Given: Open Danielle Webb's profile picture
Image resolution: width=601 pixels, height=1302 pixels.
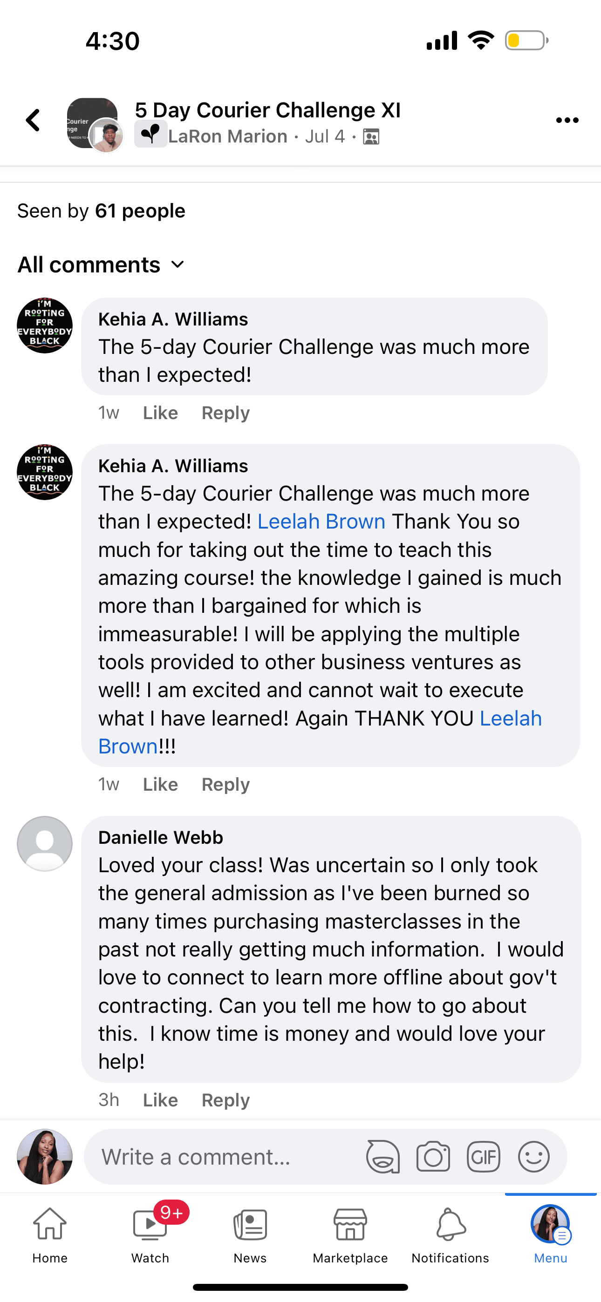Looking at the screenshot, I should 45,844.
